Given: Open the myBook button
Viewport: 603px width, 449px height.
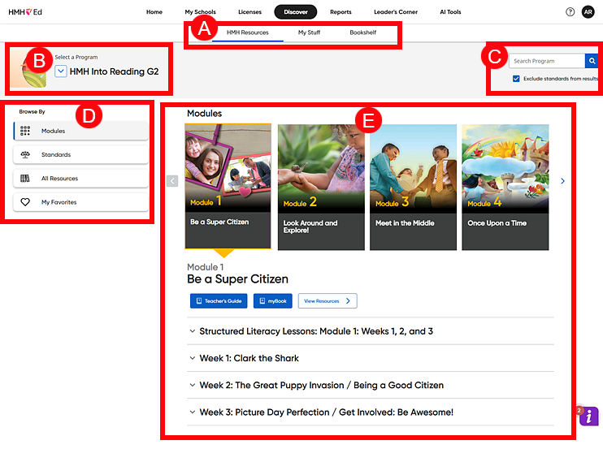Looking at the screenshot, I should (273, 300).
